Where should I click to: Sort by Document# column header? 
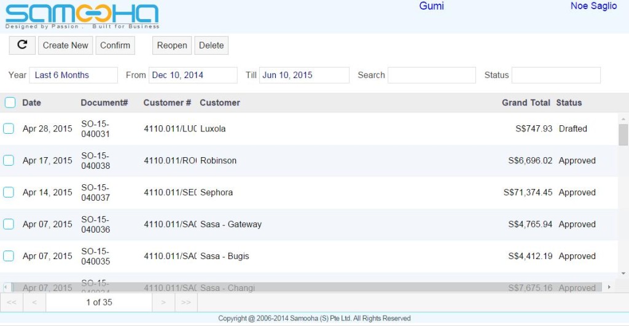coord(104,103)
